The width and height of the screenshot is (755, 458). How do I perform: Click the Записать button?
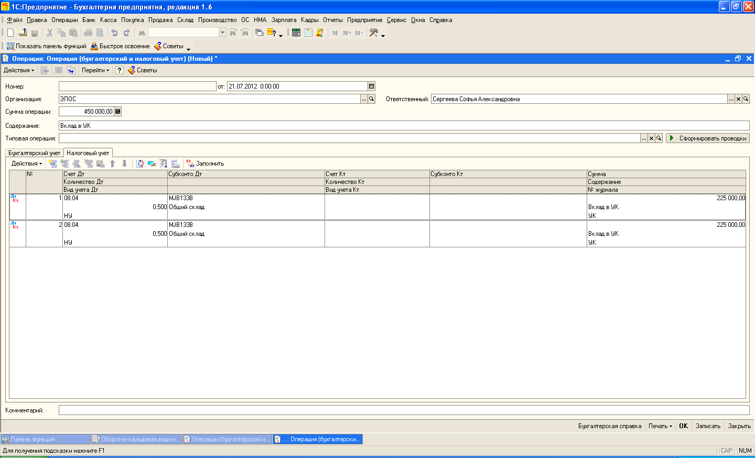point(708,426)
